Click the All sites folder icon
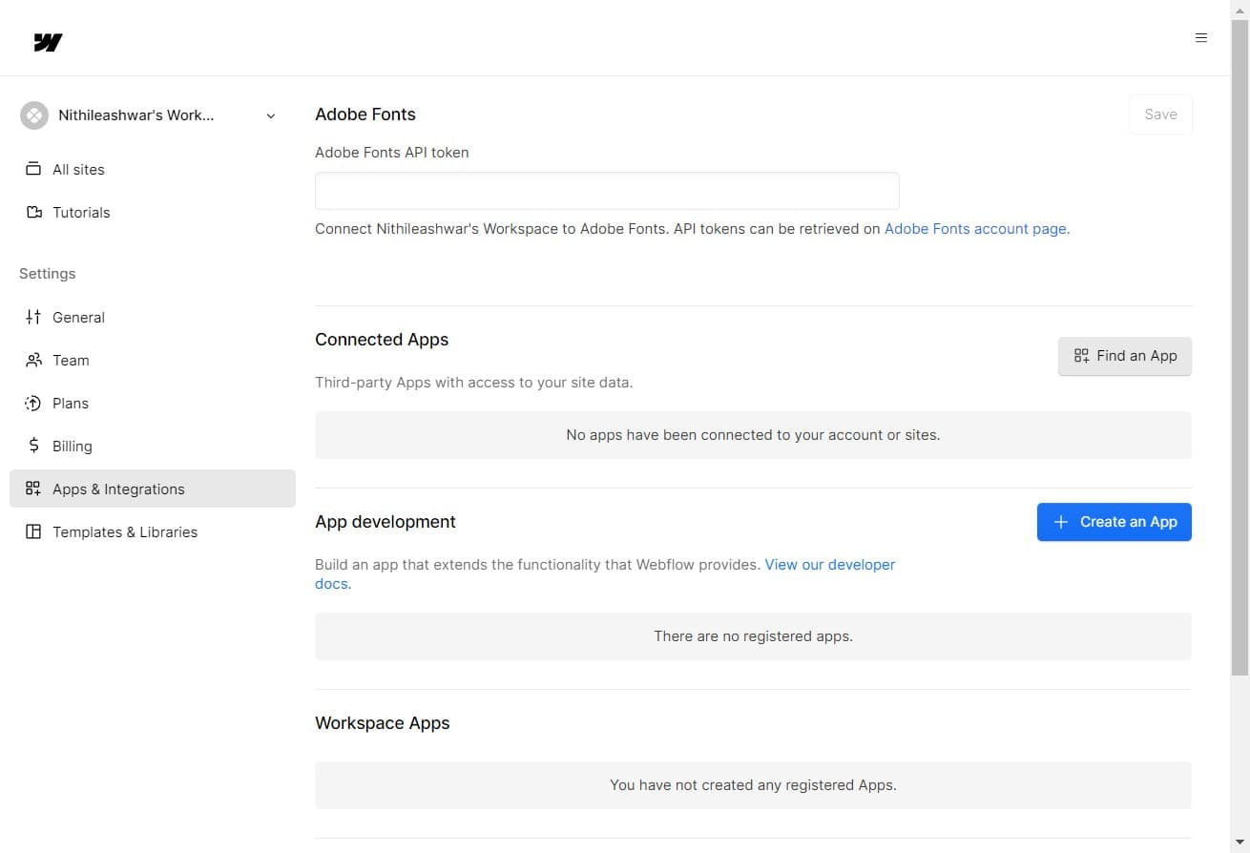Image resolution: width=1250 pixels, height=853 pixels. [x=33, y=169]
